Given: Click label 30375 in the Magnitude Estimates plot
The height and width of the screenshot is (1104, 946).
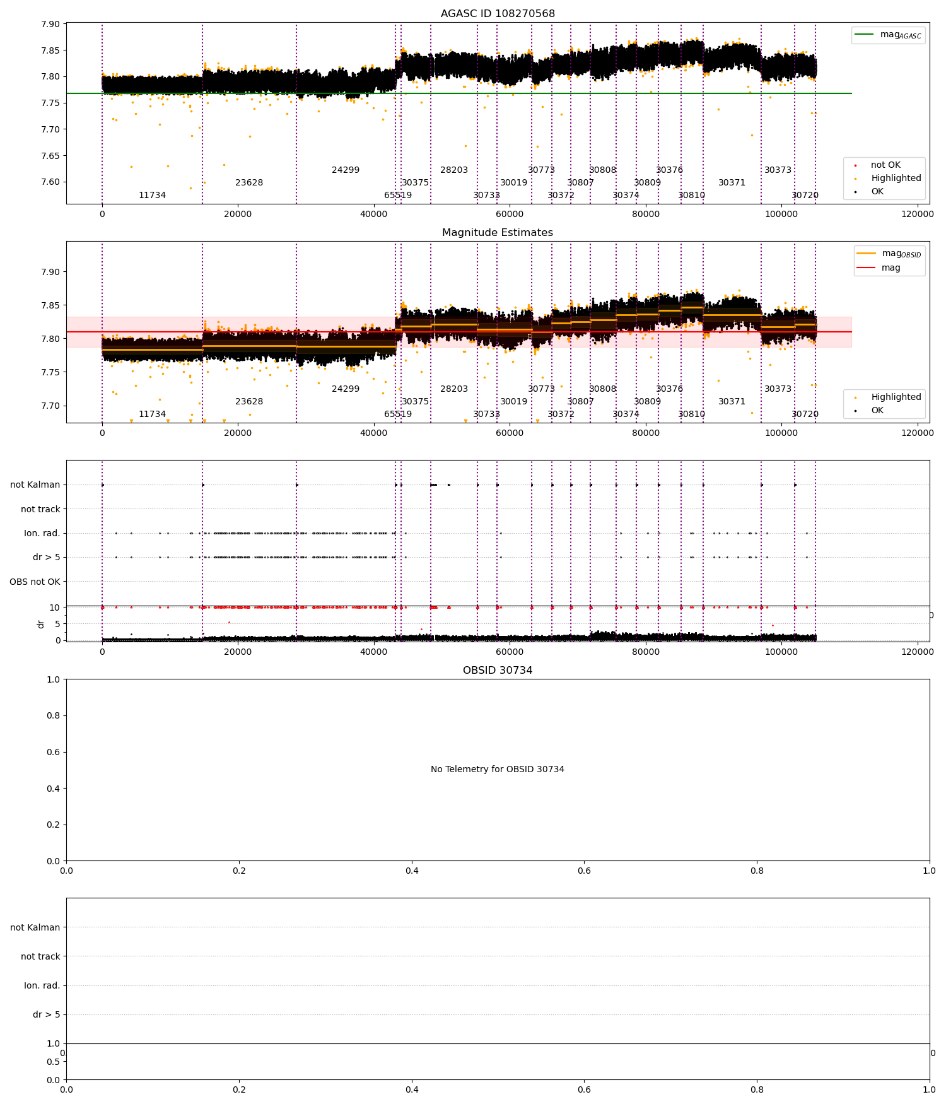Looking at the screenshot, I should tap(416, 402).
